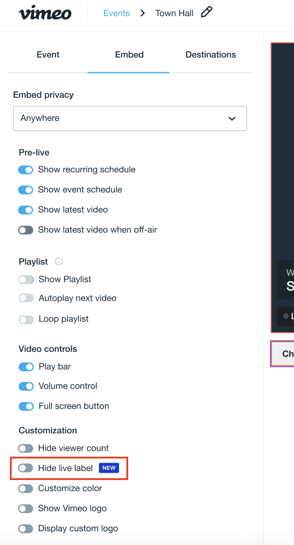Click the video preview player thumbnail
Image resolution: width=294 pixels, height=545 pixels.
click(x=282, y=187)
